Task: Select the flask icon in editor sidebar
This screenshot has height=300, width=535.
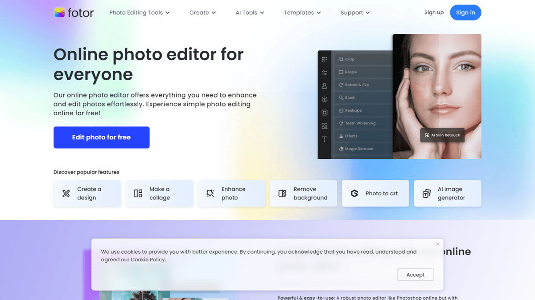Action: pyautogui.click(x=325, y=86)
